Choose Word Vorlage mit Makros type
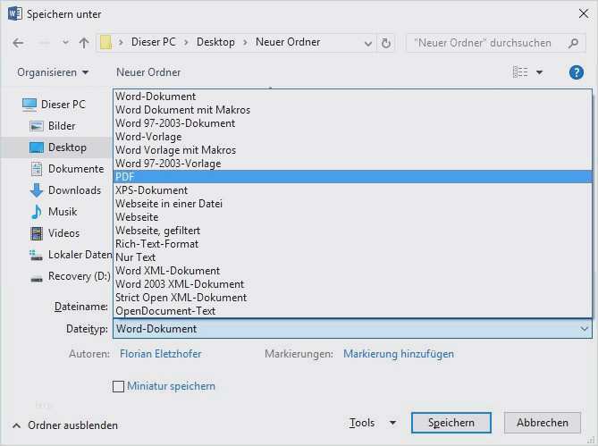 tap(353, 150)
